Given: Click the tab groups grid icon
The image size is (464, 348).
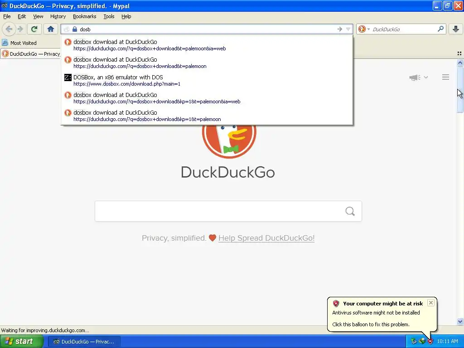Looking at the screenshot, I should point(459,53).
